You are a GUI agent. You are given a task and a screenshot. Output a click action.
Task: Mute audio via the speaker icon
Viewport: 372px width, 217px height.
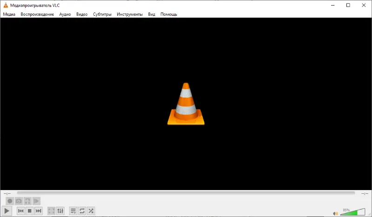(x=335, y=213)
